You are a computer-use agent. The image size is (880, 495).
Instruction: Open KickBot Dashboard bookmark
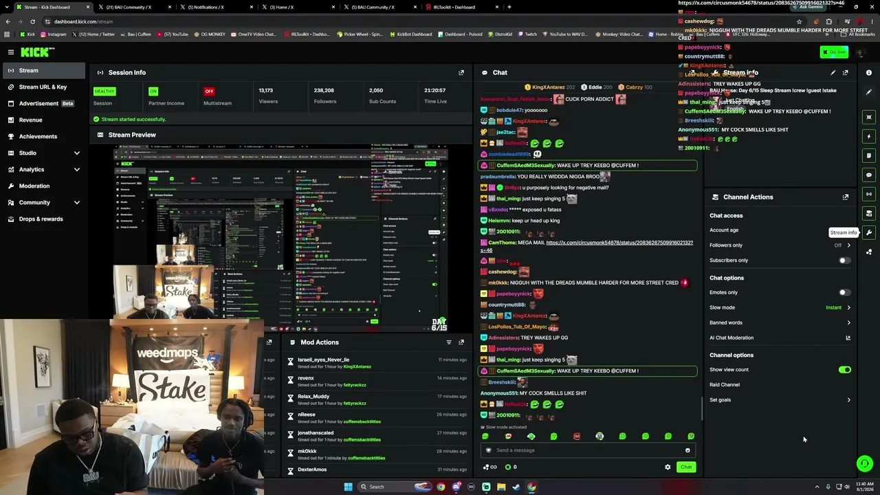(x=411, y=34)
